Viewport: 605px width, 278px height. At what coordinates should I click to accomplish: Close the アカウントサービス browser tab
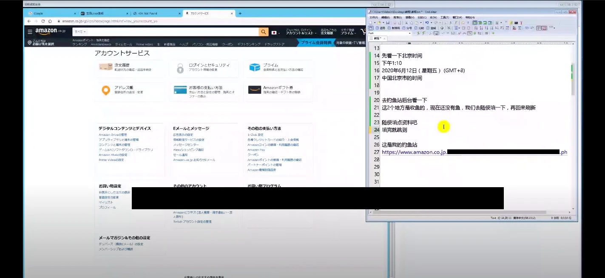pyautogui.click(x=232, y=13)
